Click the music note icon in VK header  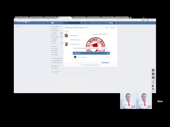click(87, 23)
